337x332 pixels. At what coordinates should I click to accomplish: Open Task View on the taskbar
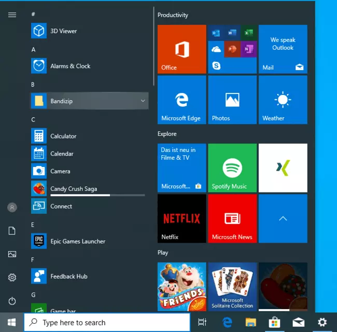[x=202, y=323]
